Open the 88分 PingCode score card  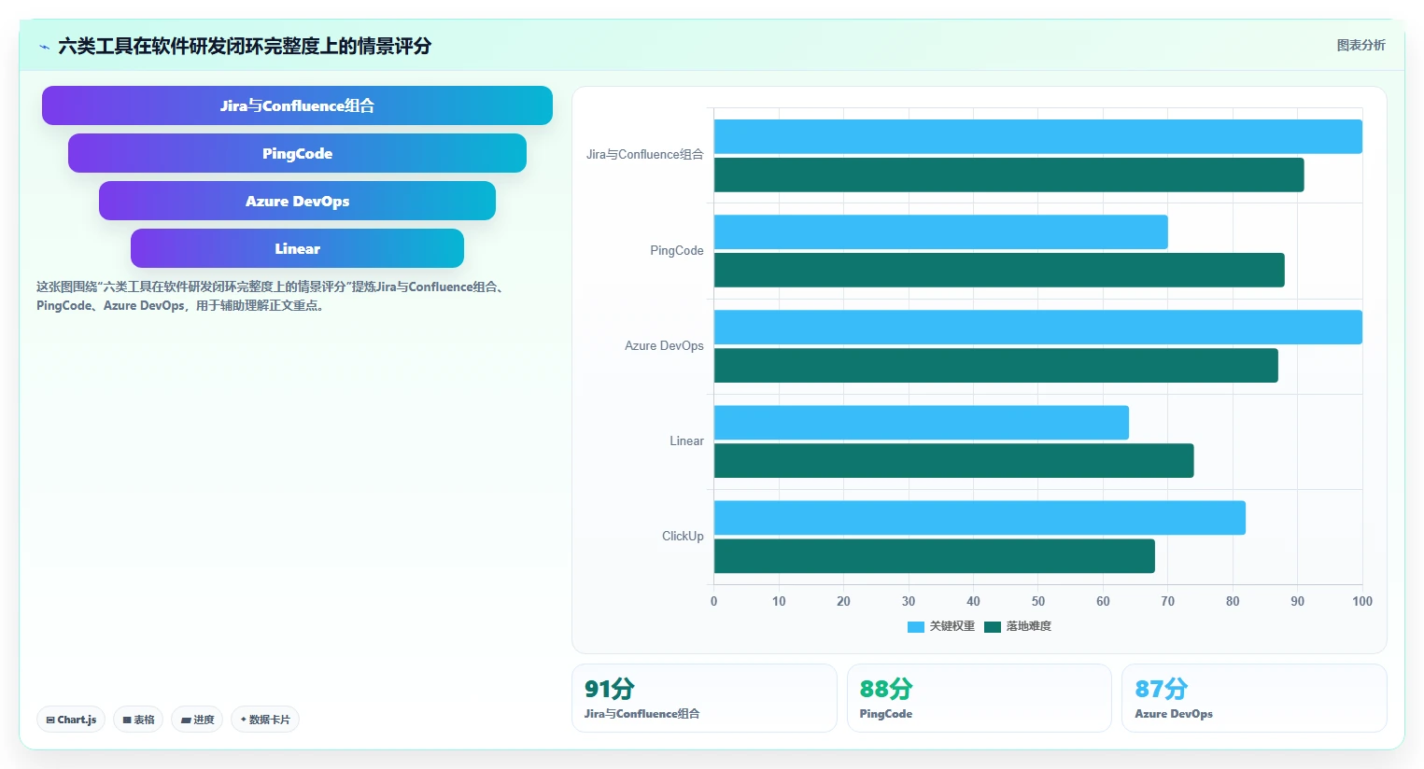[x=980, y=698]
